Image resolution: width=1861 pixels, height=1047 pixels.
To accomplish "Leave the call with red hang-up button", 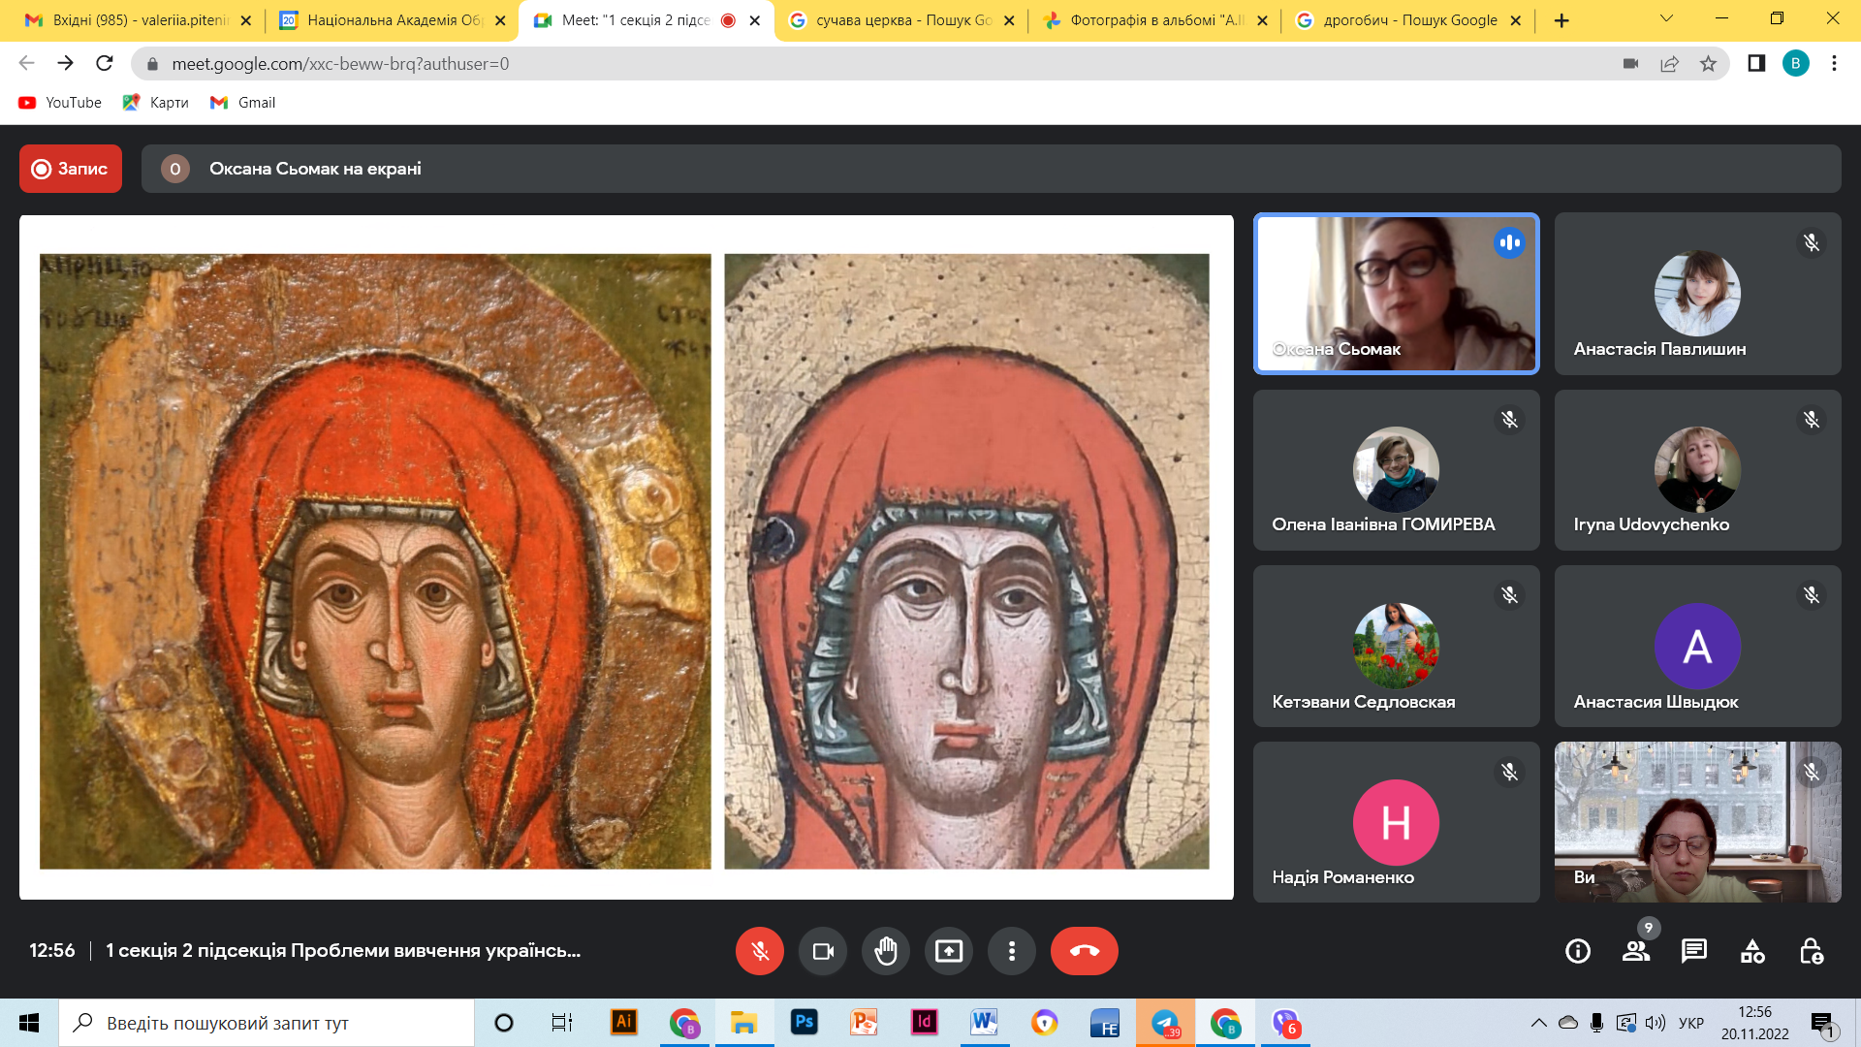I will (1085, 951).
